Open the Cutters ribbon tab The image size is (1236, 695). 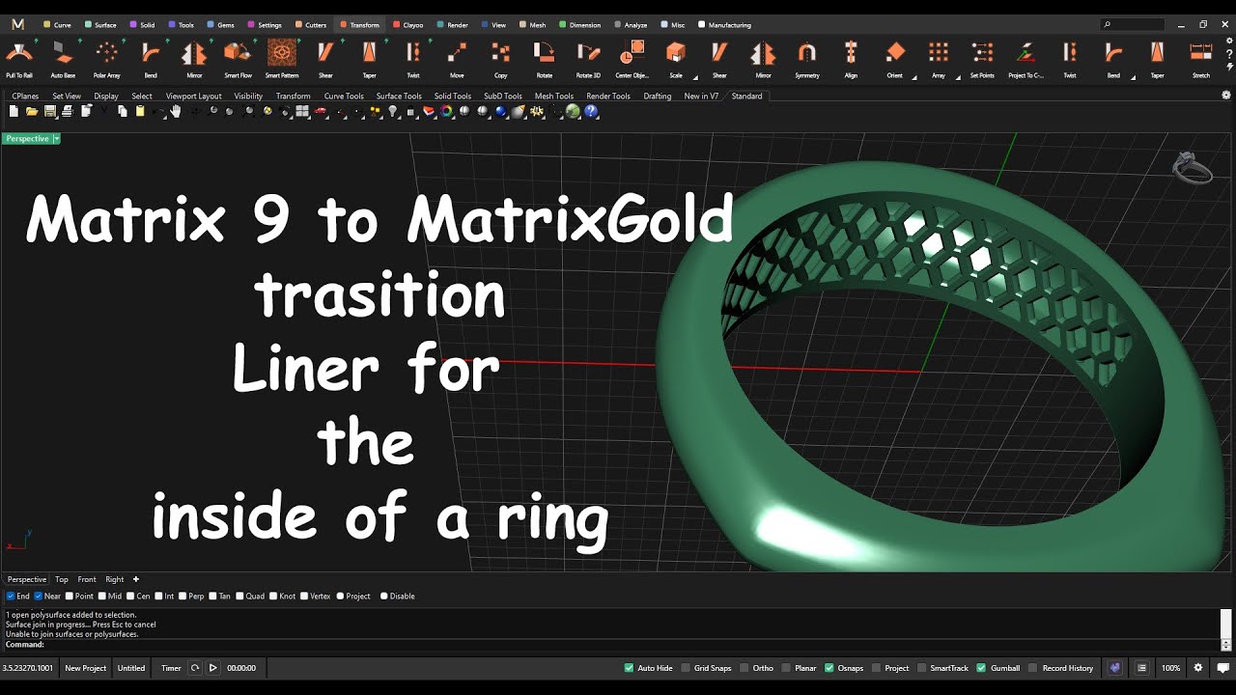(310, 25)
